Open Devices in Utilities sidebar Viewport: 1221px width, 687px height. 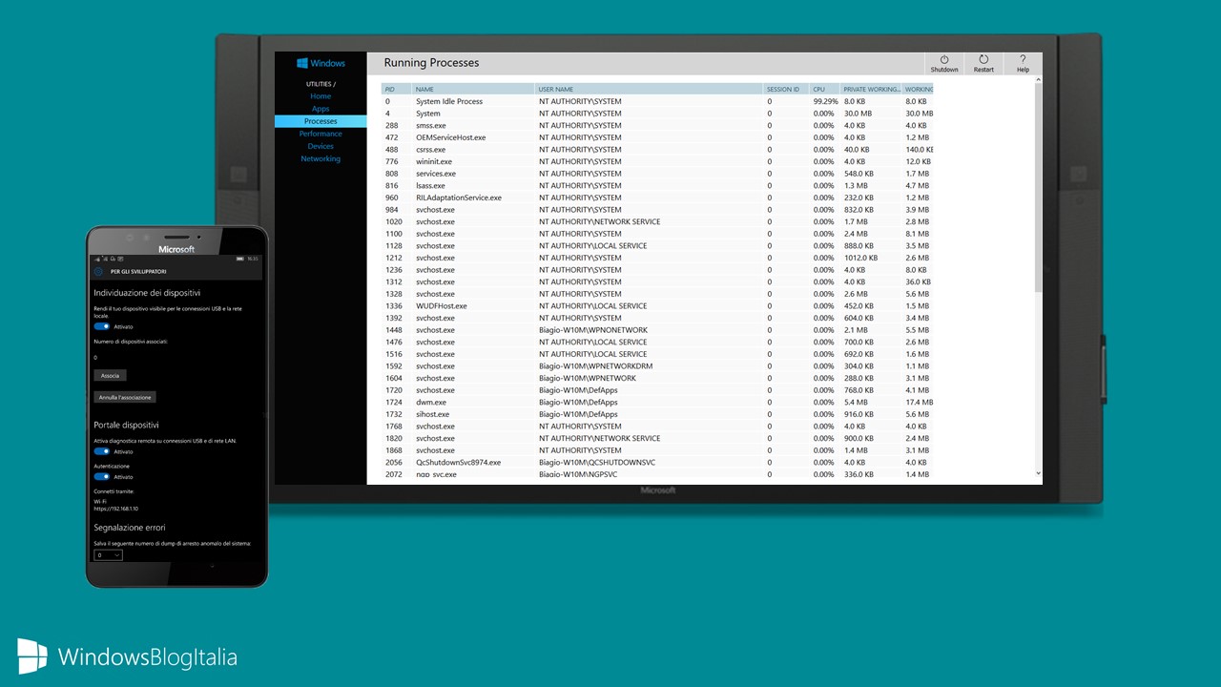(x=321, y=146)
